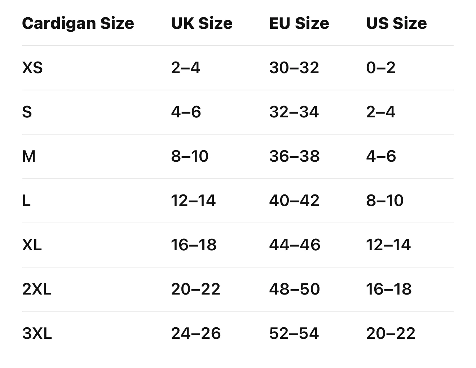
Task: Select EU size value 40–42
Action: pyautogui.click(x=294, y=201)
